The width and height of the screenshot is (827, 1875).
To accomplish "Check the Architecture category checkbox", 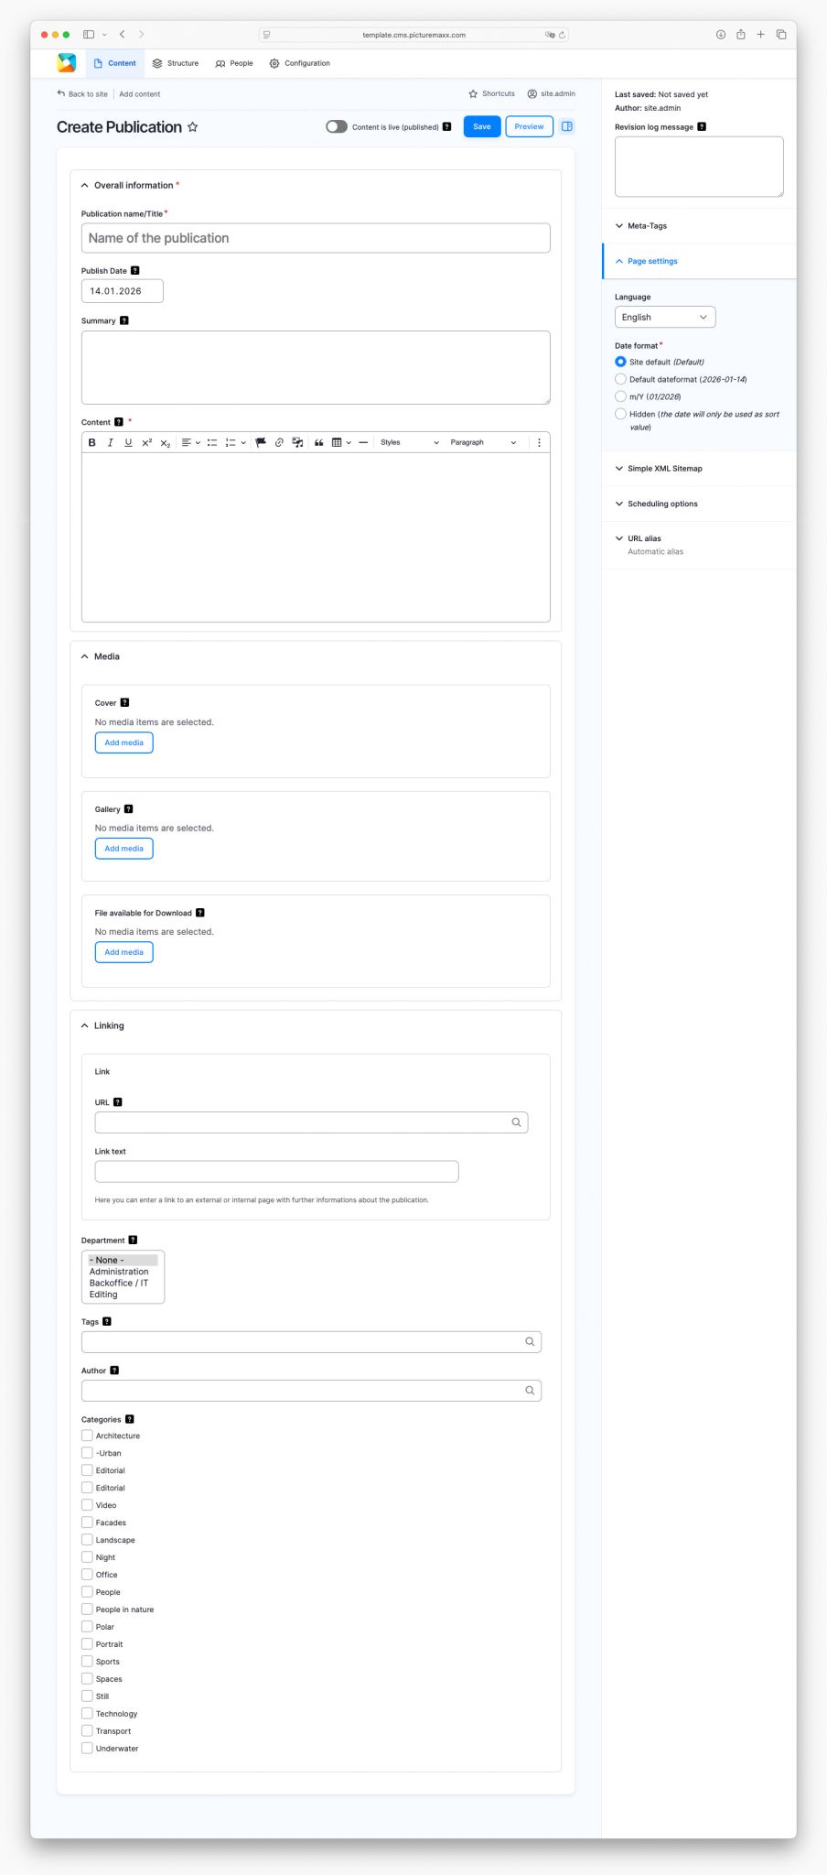I will pos(87,1436).
